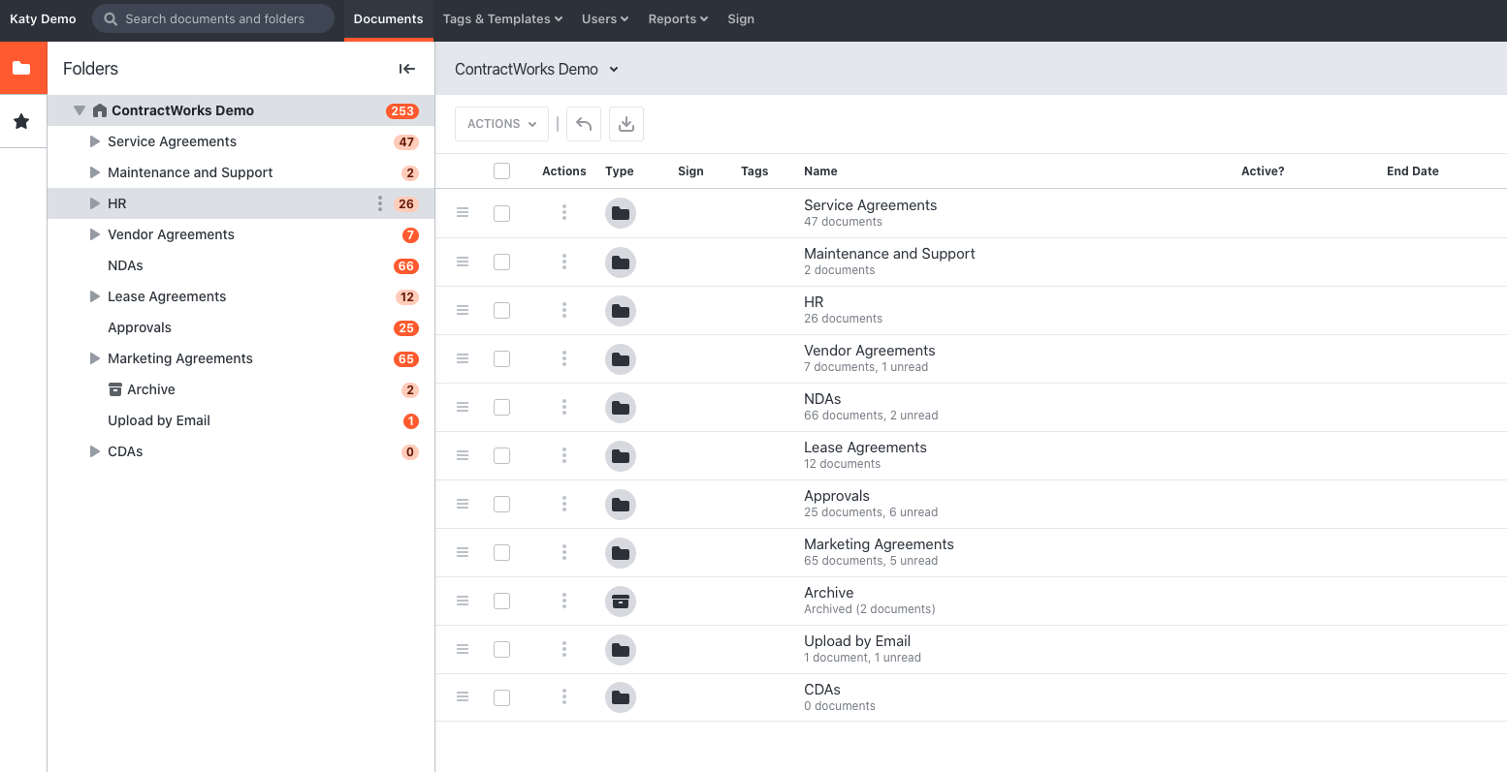The height and width of the screenshot is (772, 1507).
Task: Expand Marketing Agreements in folder tree
Action: (95, 358)
